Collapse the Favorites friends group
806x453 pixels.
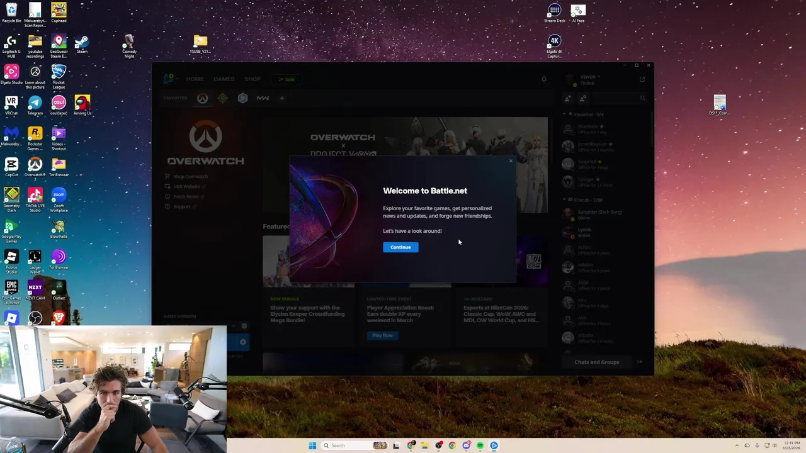pyautogui.click(x=564, y=115)
